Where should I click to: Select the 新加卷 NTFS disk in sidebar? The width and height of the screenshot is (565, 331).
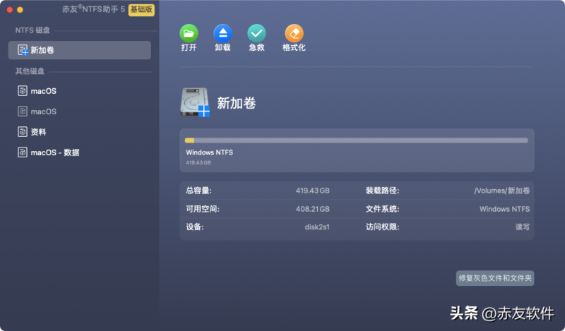(79, 50)
